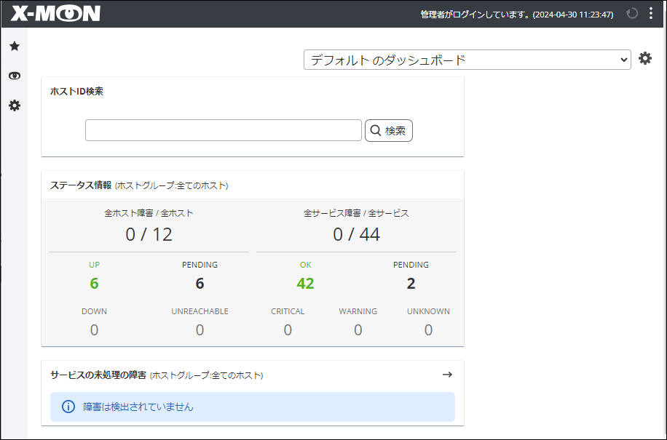Click the 0 / 44 service failures total
The width and height of the screenshot is (667, 440).
(x=356, y=234)
